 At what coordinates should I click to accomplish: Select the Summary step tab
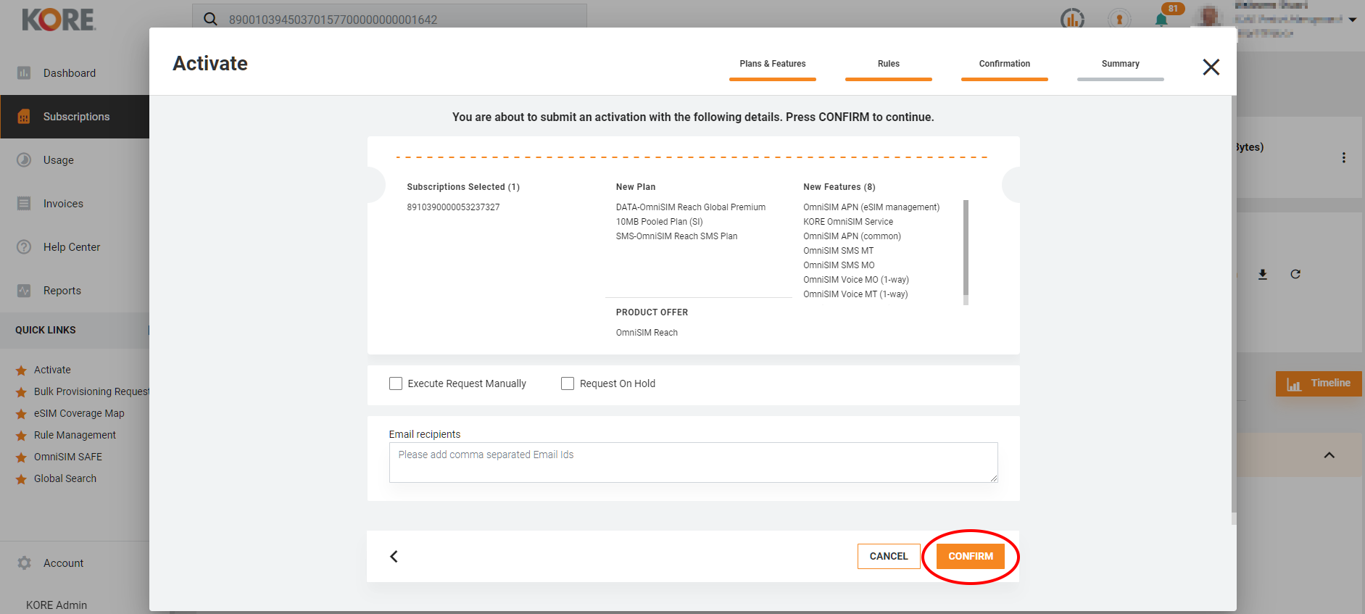(x=1120, y=65)
